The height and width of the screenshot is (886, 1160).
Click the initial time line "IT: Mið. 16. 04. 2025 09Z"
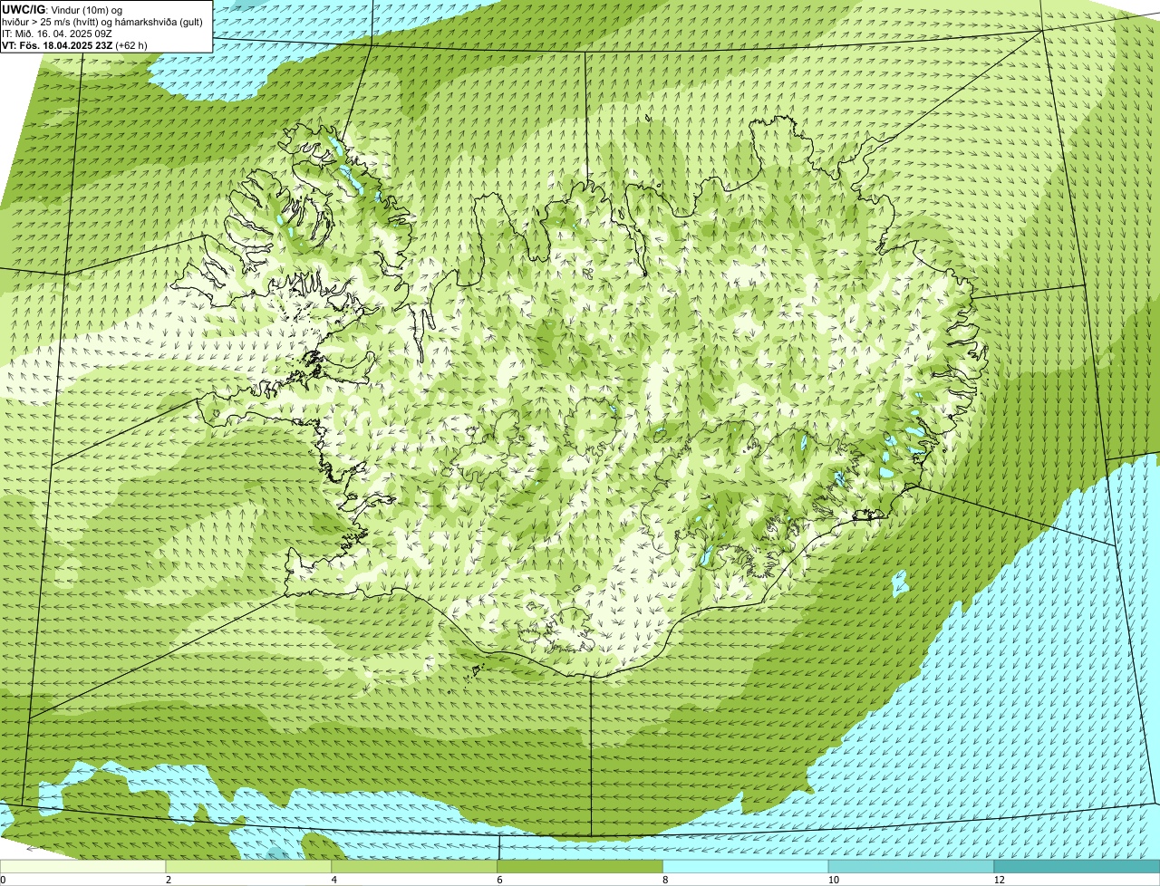[57, 34]
